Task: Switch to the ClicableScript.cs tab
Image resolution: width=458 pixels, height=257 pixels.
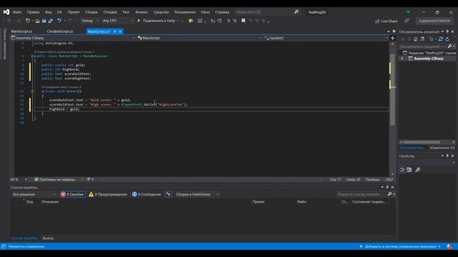Action: point(60,31)
